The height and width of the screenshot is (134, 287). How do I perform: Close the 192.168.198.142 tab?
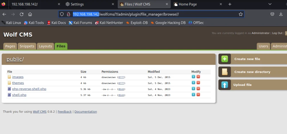(x=59, y=4)
